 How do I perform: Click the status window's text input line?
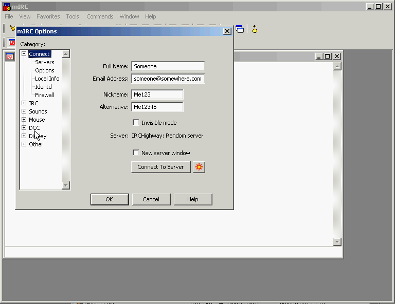[173, 252]
